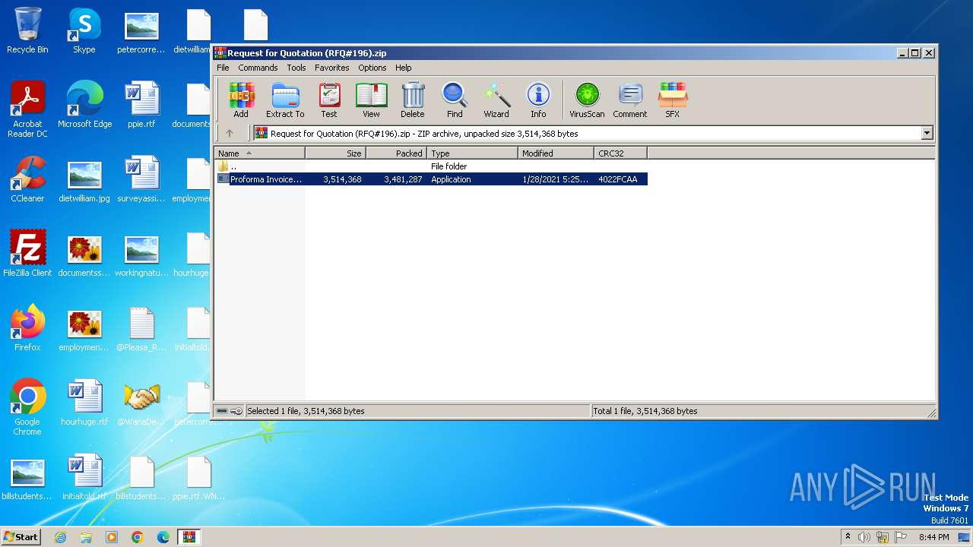Click the Test archive toolbar icon
This screenshot has width=973, height=547.
pyautogui.click(x=329, y=100)
